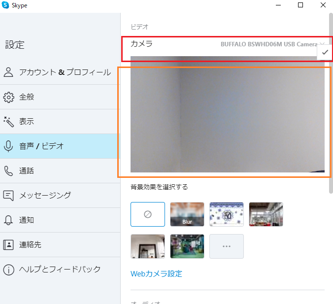The image size is (333, 304).
Task: Click the phone icon beside 通話
Action: (x=8, y=171)
